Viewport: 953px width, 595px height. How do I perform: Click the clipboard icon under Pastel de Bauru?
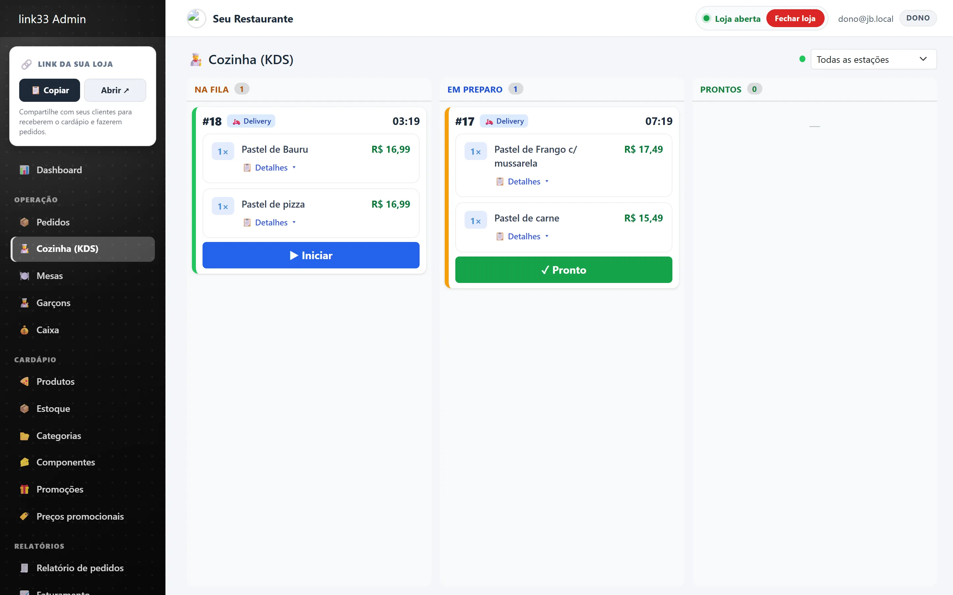[x=247, y=168]
